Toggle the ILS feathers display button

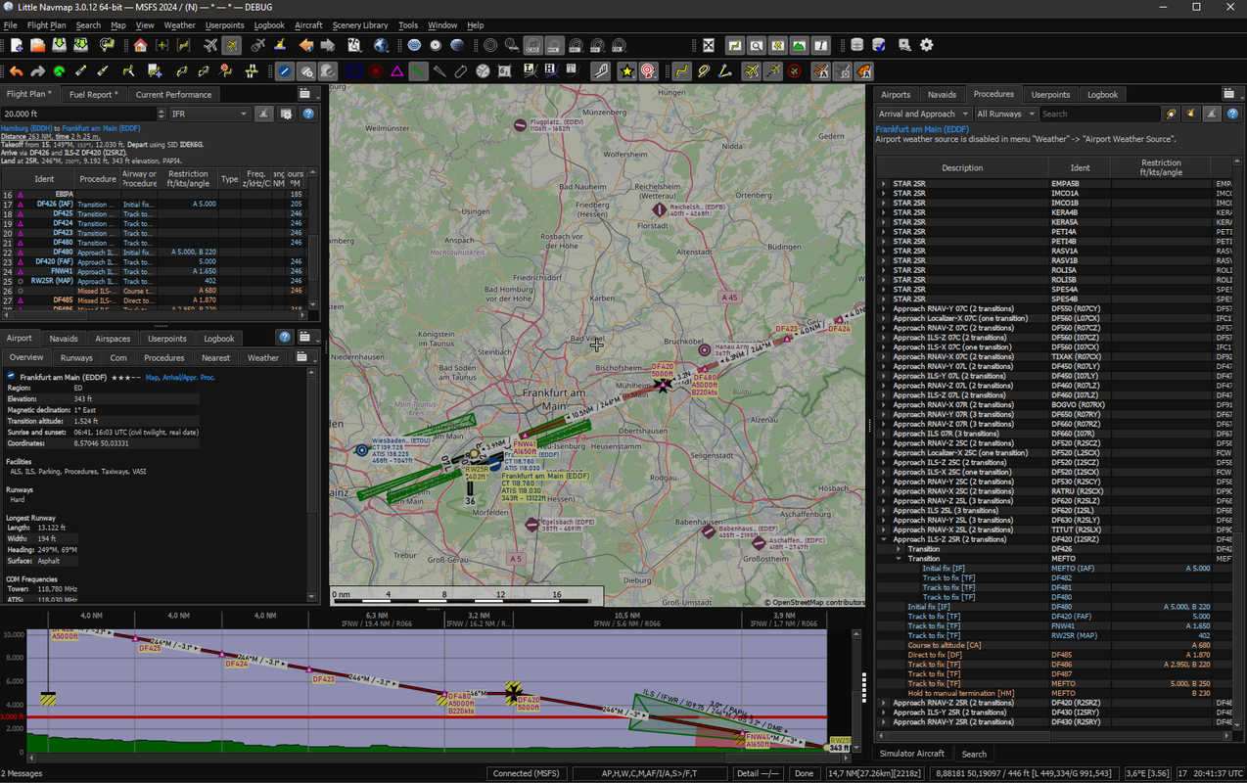[418, 70]
